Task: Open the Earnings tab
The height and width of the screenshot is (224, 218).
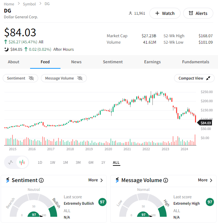Action: coord(152,62)
